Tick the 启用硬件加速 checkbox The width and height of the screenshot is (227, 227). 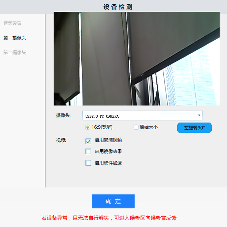tap(88, 163)
